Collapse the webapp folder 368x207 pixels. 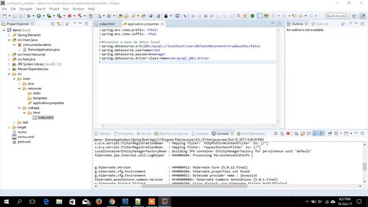click(x=20, y=108)
